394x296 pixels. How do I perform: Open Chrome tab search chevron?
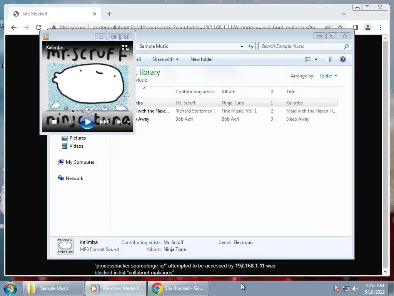pos(344,14)
